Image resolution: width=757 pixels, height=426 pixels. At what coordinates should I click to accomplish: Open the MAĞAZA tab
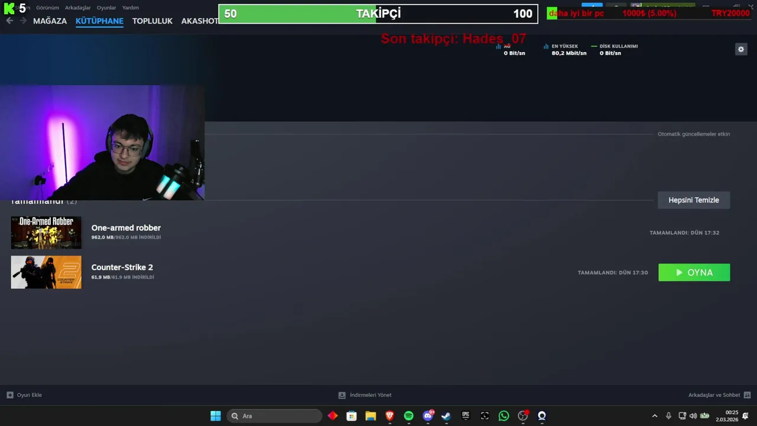click(x=50, y=21)
